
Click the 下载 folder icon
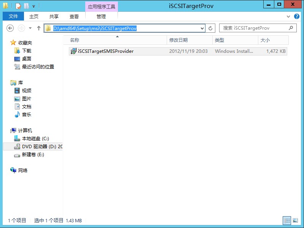pyautogui.click(x=17, y=51)
